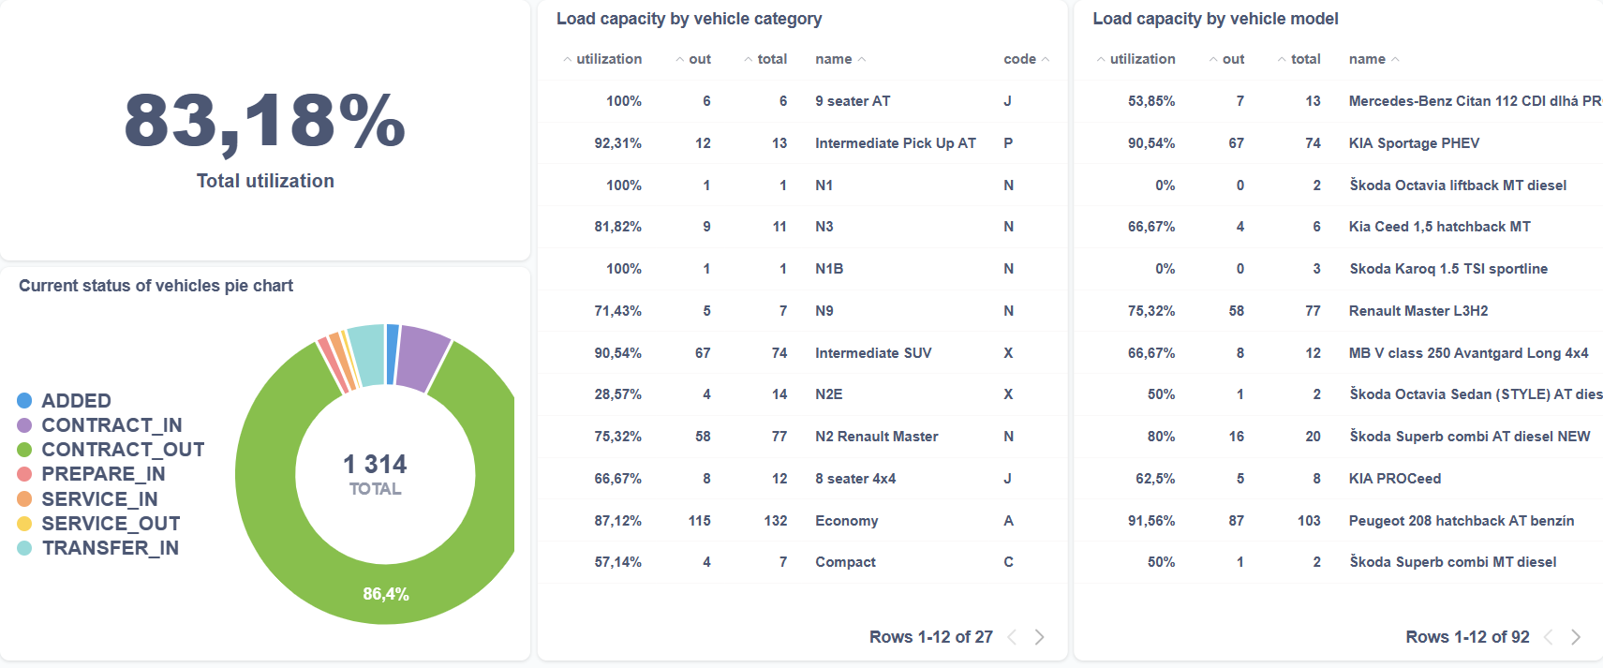Click the 83,18% total utilization value
The image size is (1603, 668).
(265, 122)
